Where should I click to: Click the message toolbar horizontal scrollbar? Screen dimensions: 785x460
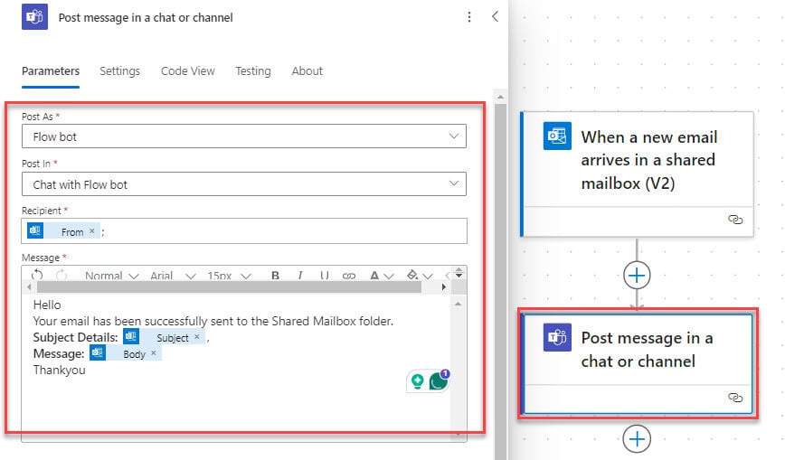point(230,286)
